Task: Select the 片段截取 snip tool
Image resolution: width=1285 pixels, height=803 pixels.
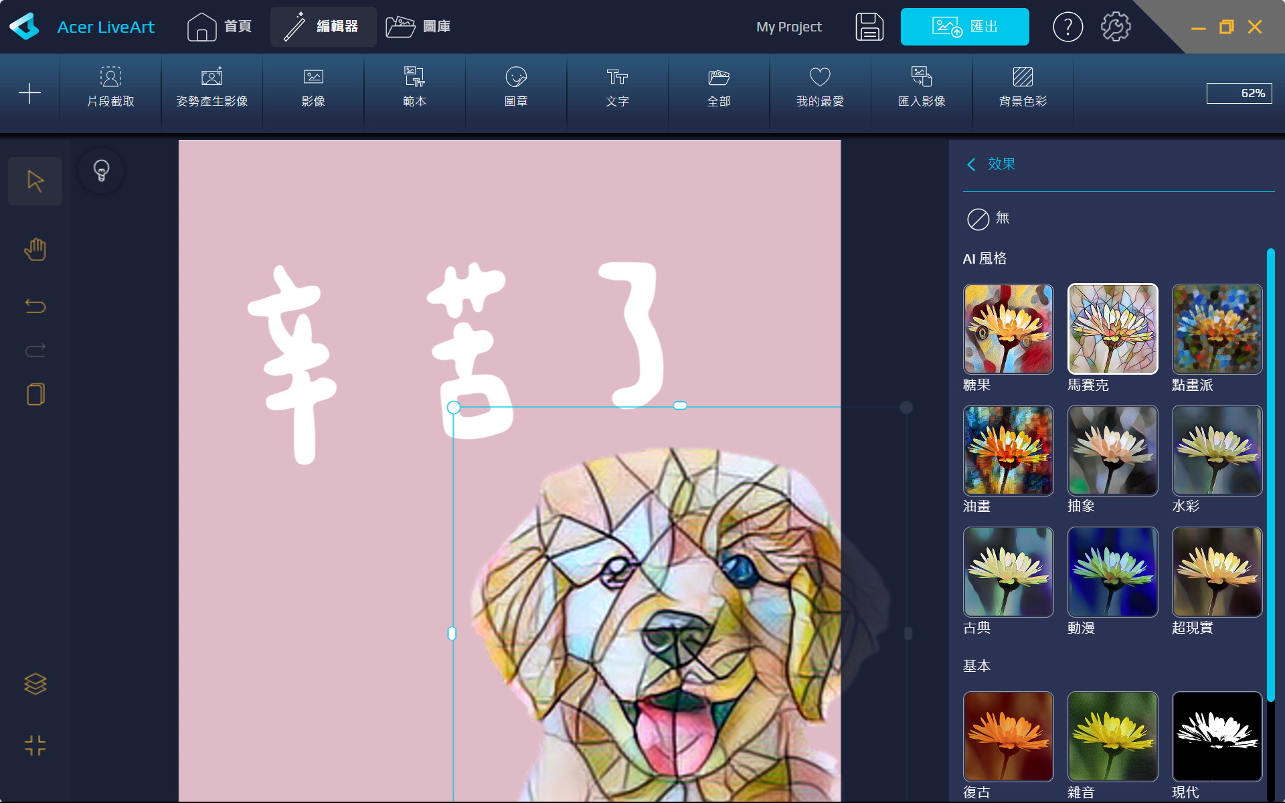Action: 110,87
